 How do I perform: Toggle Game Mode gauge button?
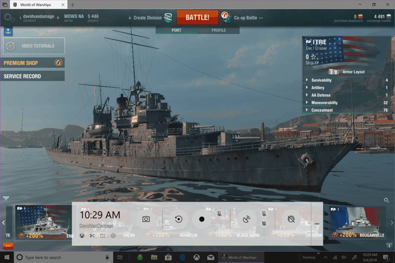point(291,219)
